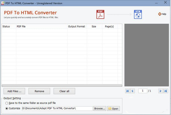Click the app icon in title bar
The image size is (171, 115).
3,3
